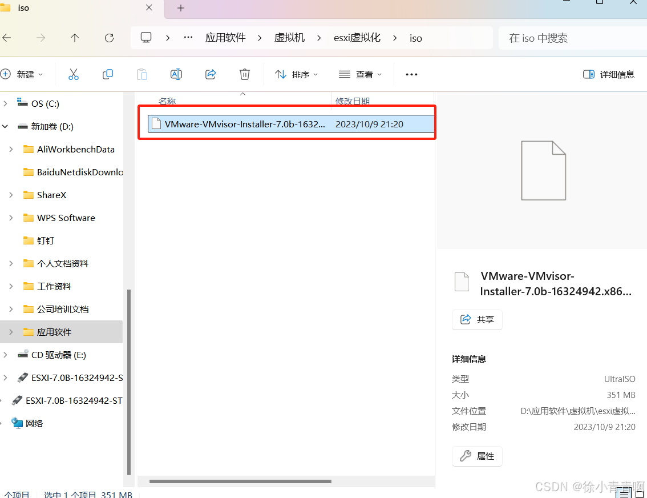Viewport: 647px width, 498px height.
Task: Refresh the current folder view
Action: (x=110, y=38)
